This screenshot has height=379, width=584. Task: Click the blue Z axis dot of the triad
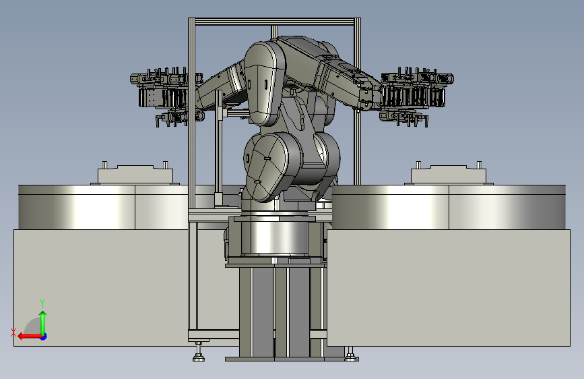tap(44, 337)
